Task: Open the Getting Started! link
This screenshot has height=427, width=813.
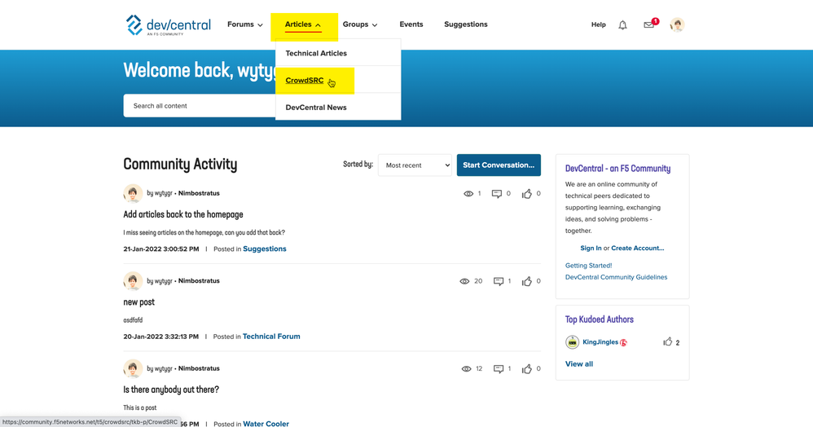Action: coord(588,266)
